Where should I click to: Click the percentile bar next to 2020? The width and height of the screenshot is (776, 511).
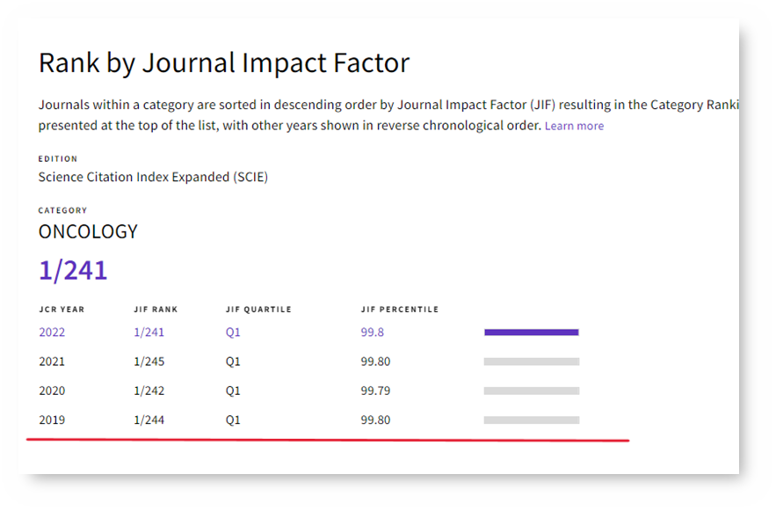[x=531, y=391]
